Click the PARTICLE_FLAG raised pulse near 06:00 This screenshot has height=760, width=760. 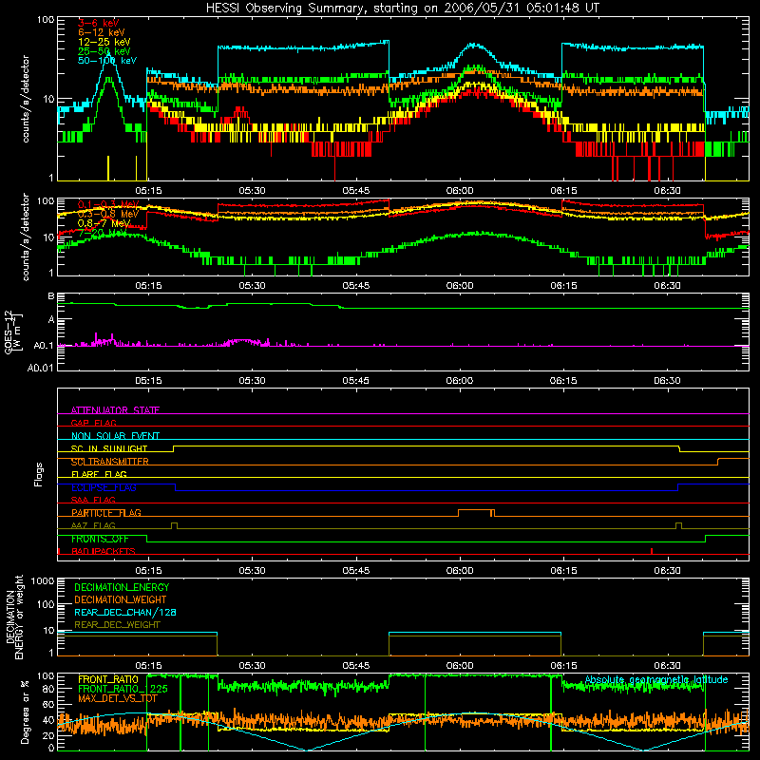476,513
